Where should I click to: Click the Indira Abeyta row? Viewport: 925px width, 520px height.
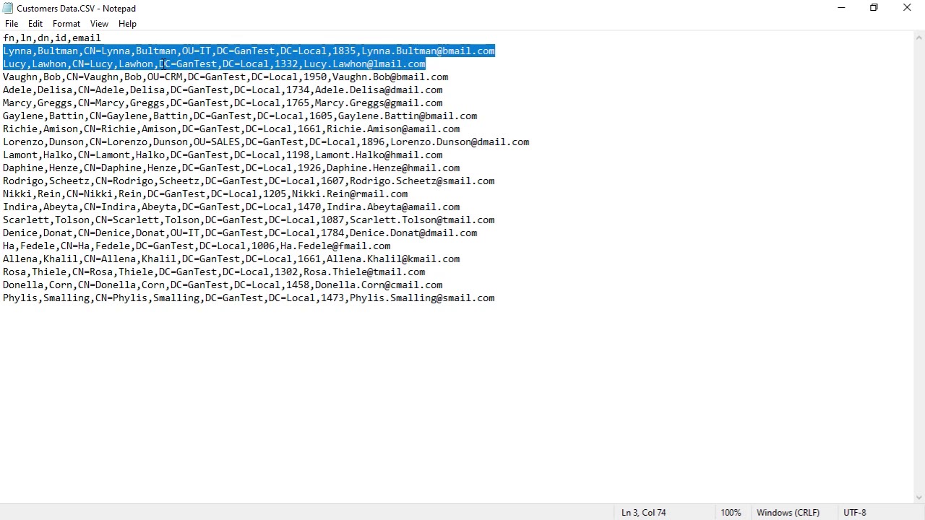(231, 207)
